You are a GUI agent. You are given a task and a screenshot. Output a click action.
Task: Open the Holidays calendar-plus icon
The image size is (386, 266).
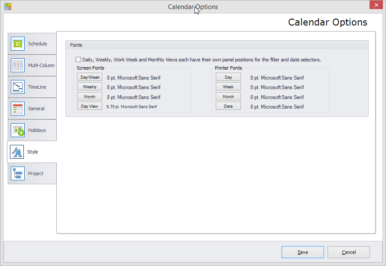click(x=18, y=130)
